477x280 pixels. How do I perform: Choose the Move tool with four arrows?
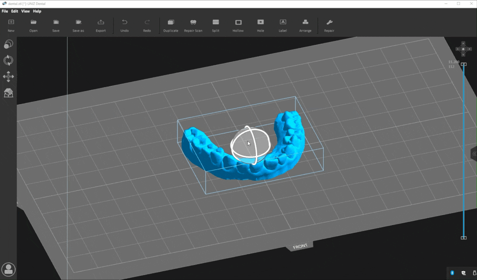(x=8, y=76)
